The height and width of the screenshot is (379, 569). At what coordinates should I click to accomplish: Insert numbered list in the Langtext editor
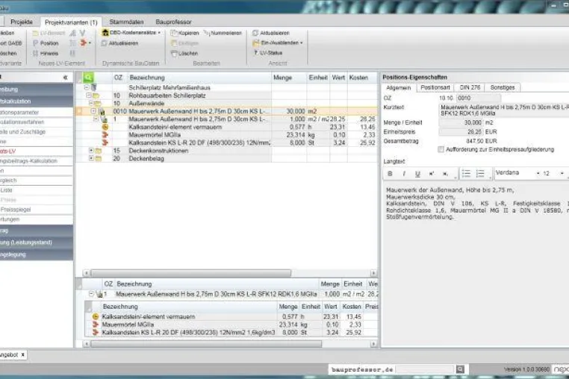[x=480, y=174]
